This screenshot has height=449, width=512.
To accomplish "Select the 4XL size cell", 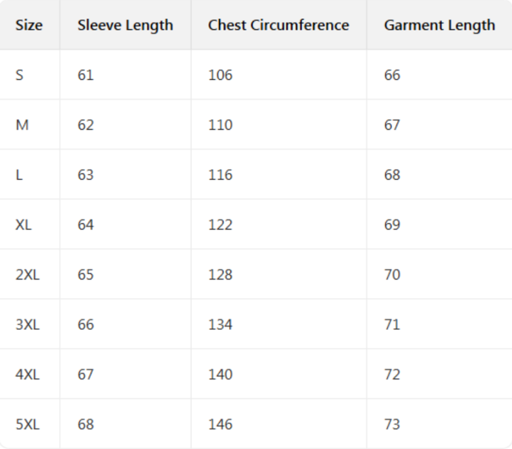I will click(x=27, y=375).
